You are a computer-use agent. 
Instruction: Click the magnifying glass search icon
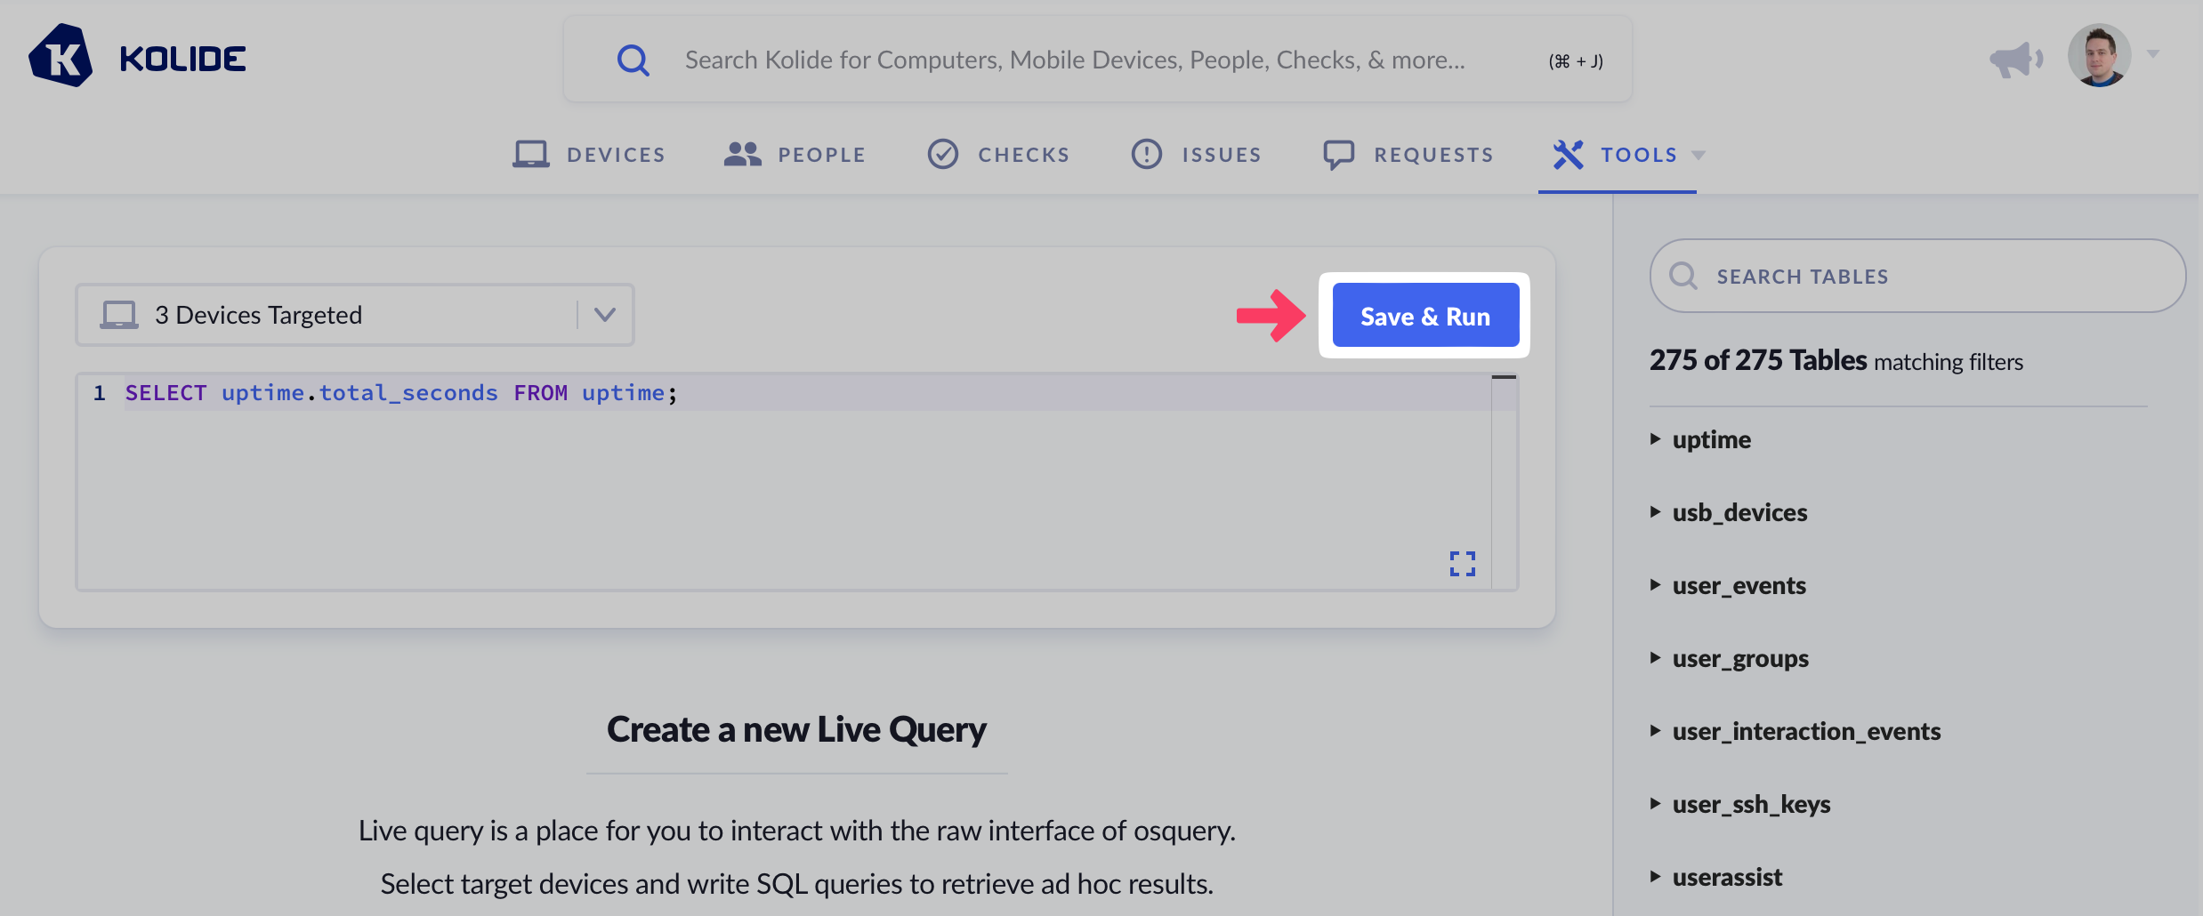pyautogui.click(x=633, y=60)
